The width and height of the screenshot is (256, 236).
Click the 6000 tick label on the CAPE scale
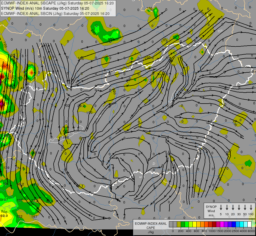coord(251,231)
